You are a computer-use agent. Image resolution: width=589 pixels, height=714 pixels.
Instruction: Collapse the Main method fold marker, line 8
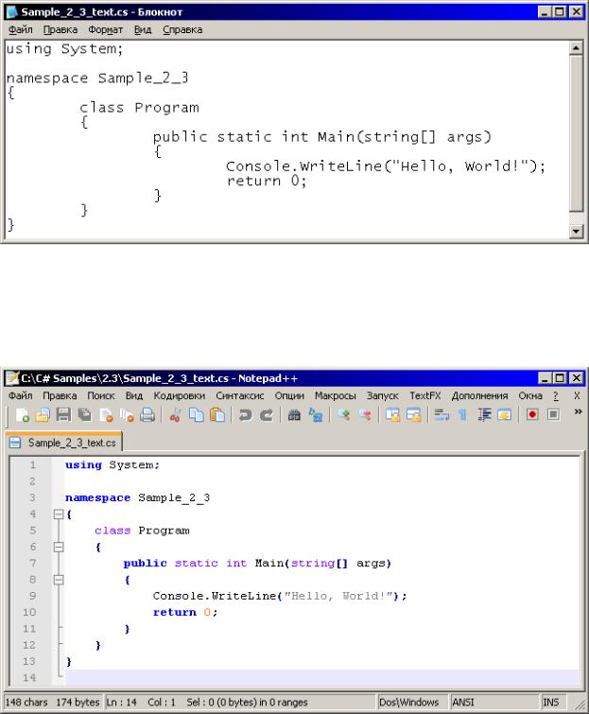tap(59, 580)
